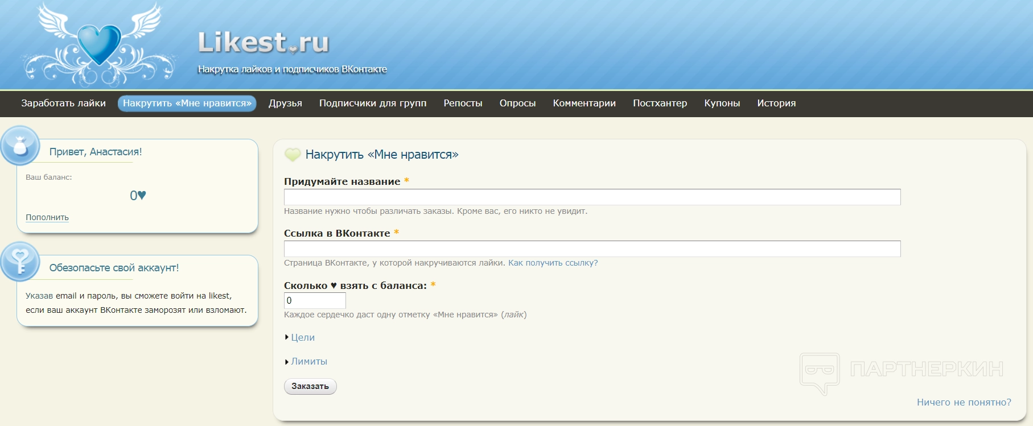Click the hearts amount field showing 0
1033x426 pixels.
tap(315, 300)
